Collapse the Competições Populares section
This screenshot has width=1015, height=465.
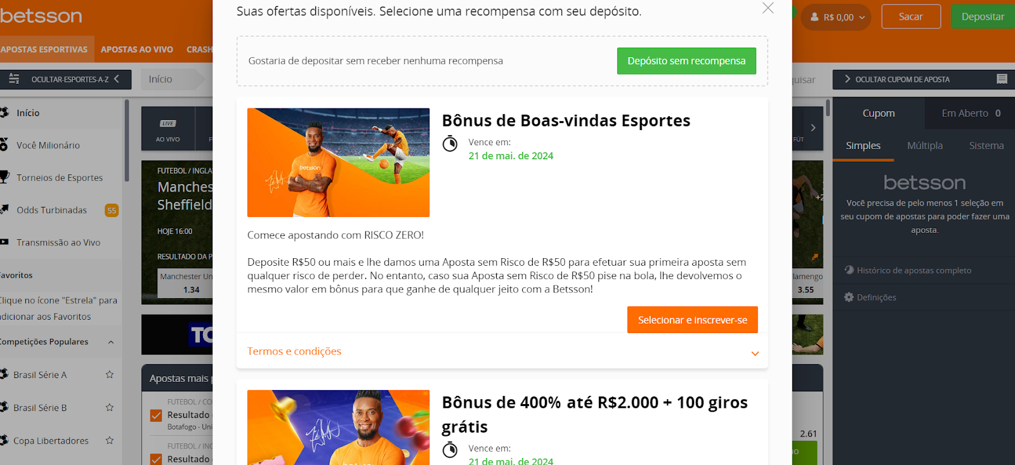(111, 342)
